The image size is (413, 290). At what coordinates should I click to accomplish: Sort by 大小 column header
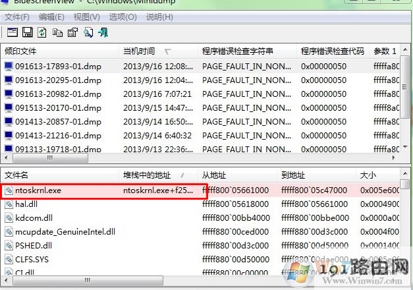(378, 175)
